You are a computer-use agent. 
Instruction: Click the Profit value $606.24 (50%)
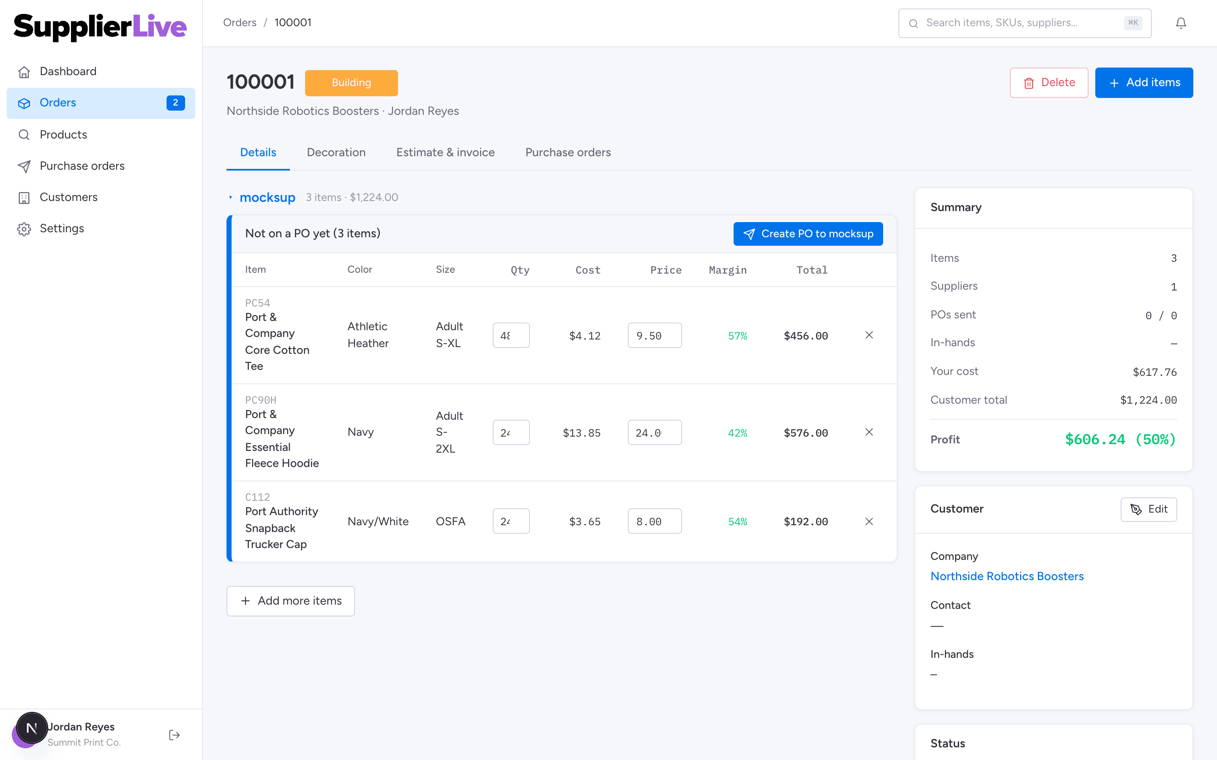click(x=1121, y=439)
